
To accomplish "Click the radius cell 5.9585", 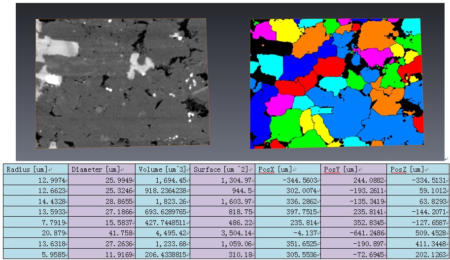I will pyautogui.click(x=36, y=254).
